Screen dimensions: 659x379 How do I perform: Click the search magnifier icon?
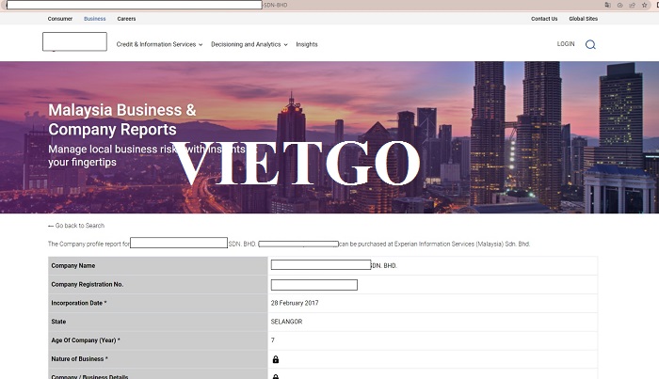point(590,44)
